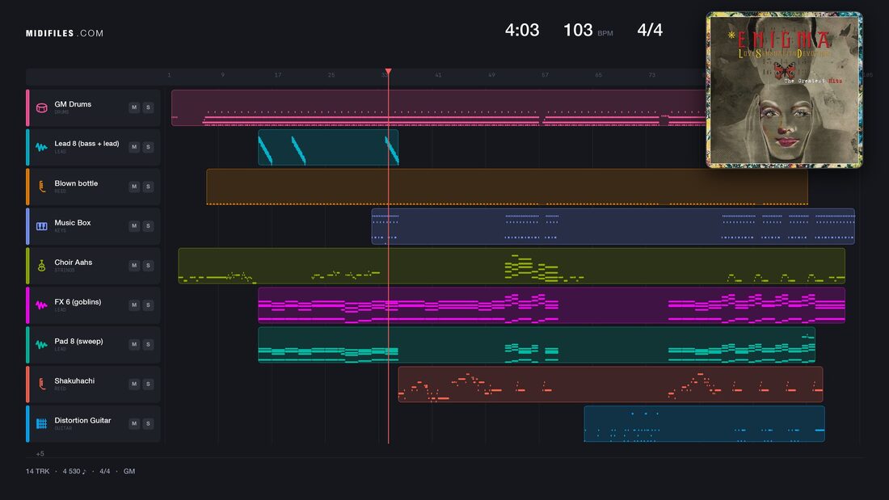Select the Distortion Guitar track name

82,421
